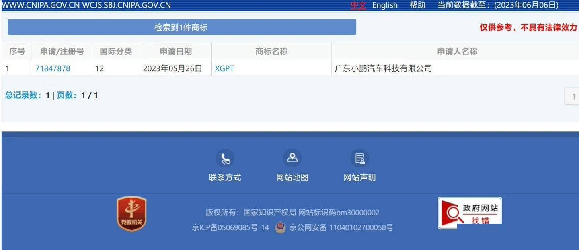Click the 国际分类 column header
This screenshot has height=250, width=579.
[x=116, y=52]
